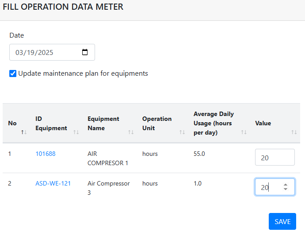This screenshot has width=305, height=236.
Task: Click sort arrows beside Value header
Action: coord(294,132)
